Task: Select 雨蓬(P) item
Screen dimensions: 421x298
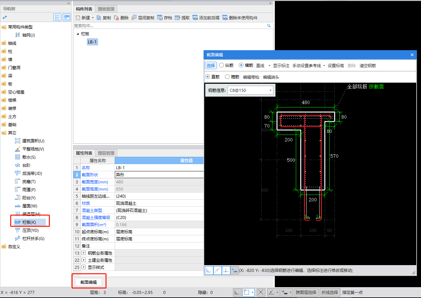Action: click(x=25, y=190)
